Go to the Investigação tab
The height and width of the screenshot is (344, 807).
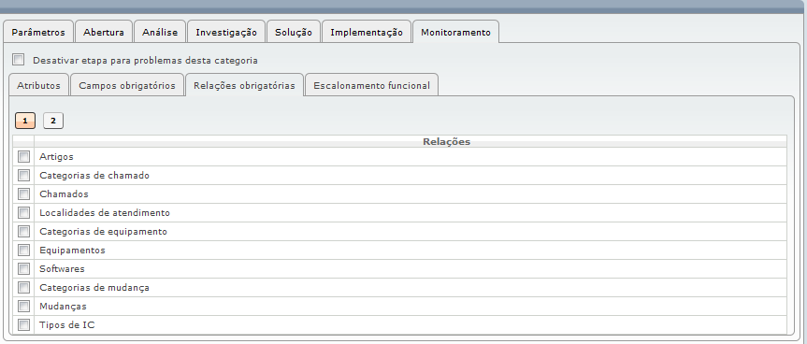[226, 32]
